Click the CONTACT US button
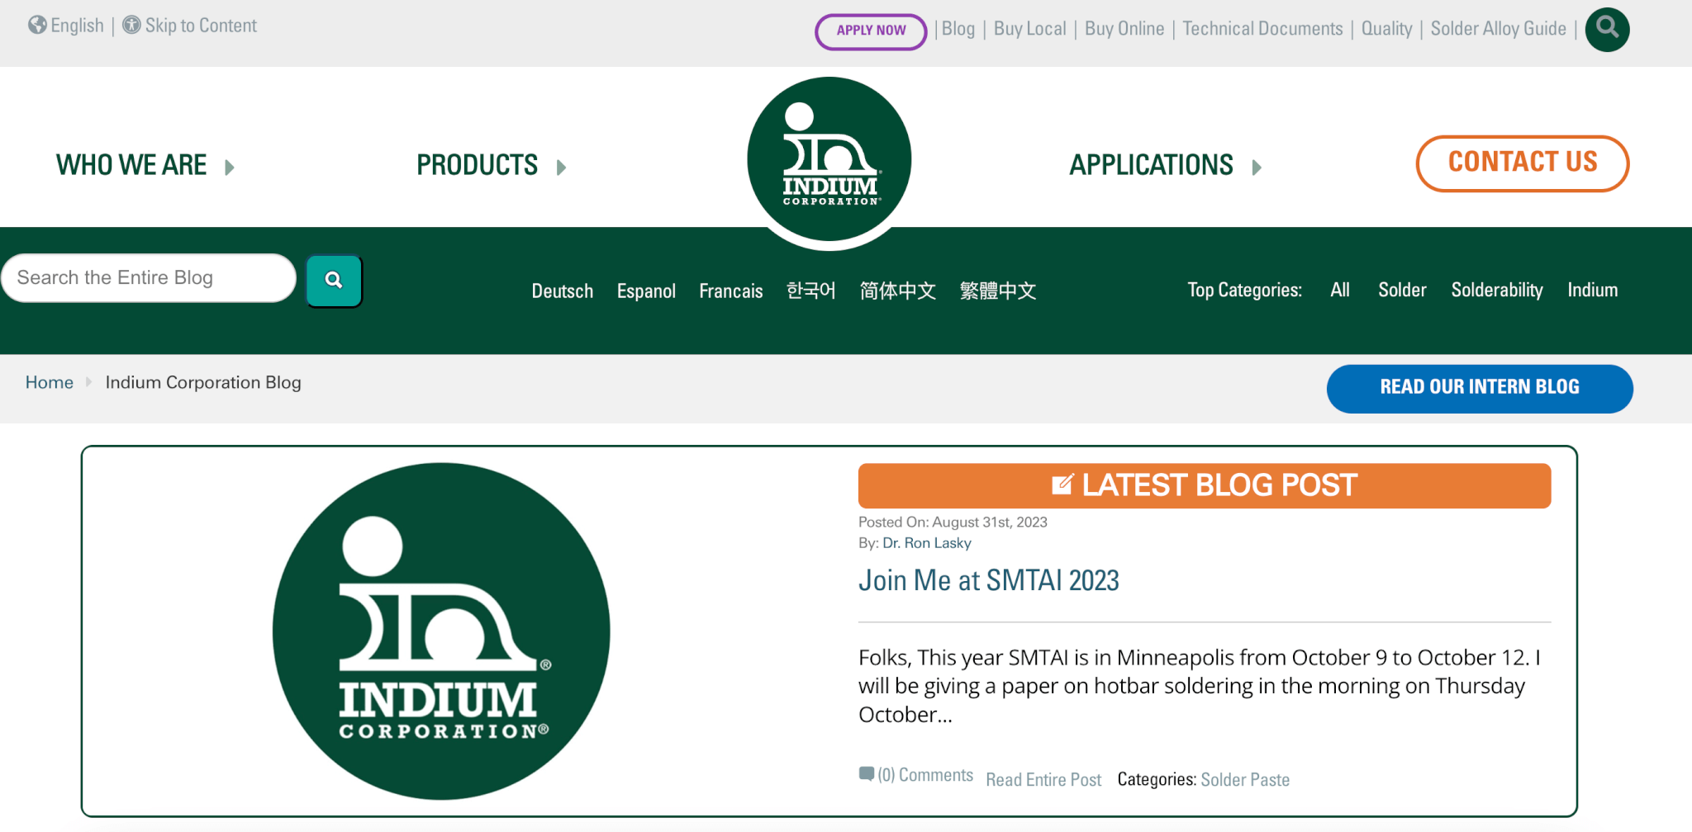This screenshot has width=1692, height=832. click(1523, 163)
